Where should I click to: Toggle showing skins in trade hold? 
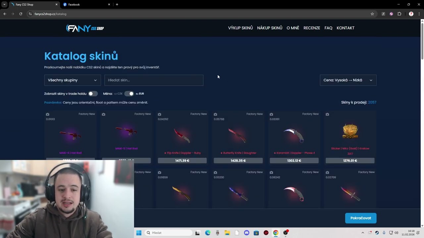(x=93, y=94)
